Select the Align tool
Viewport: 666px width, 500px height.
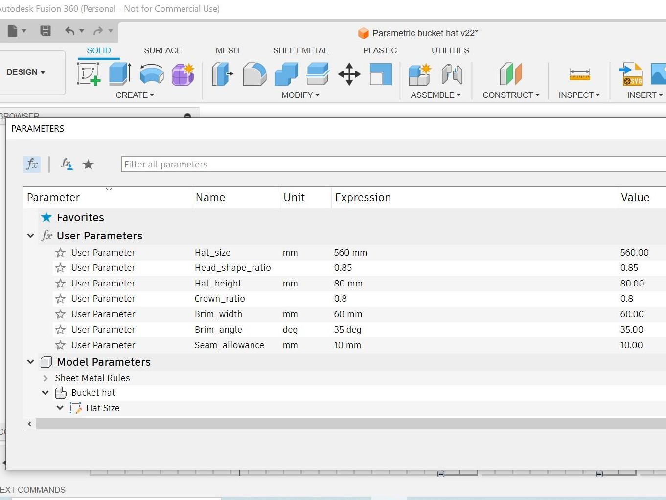click(x=381, y=74)
